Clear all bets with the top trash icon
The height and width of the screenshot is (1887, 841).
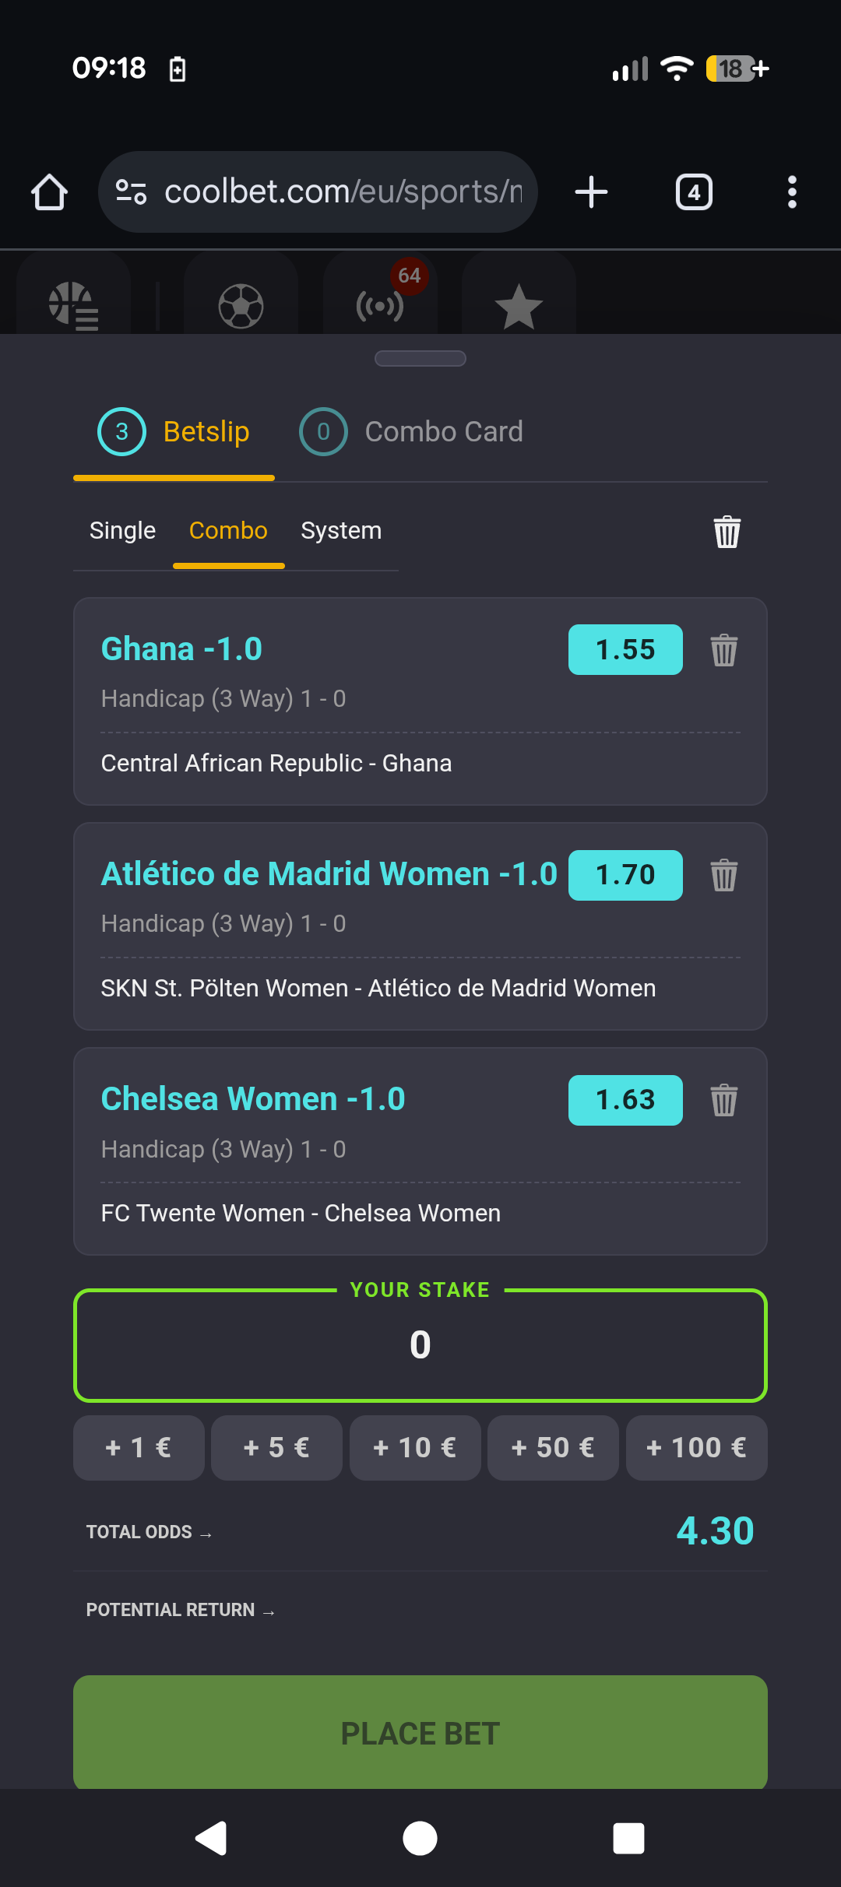click(x=727, y=532)
